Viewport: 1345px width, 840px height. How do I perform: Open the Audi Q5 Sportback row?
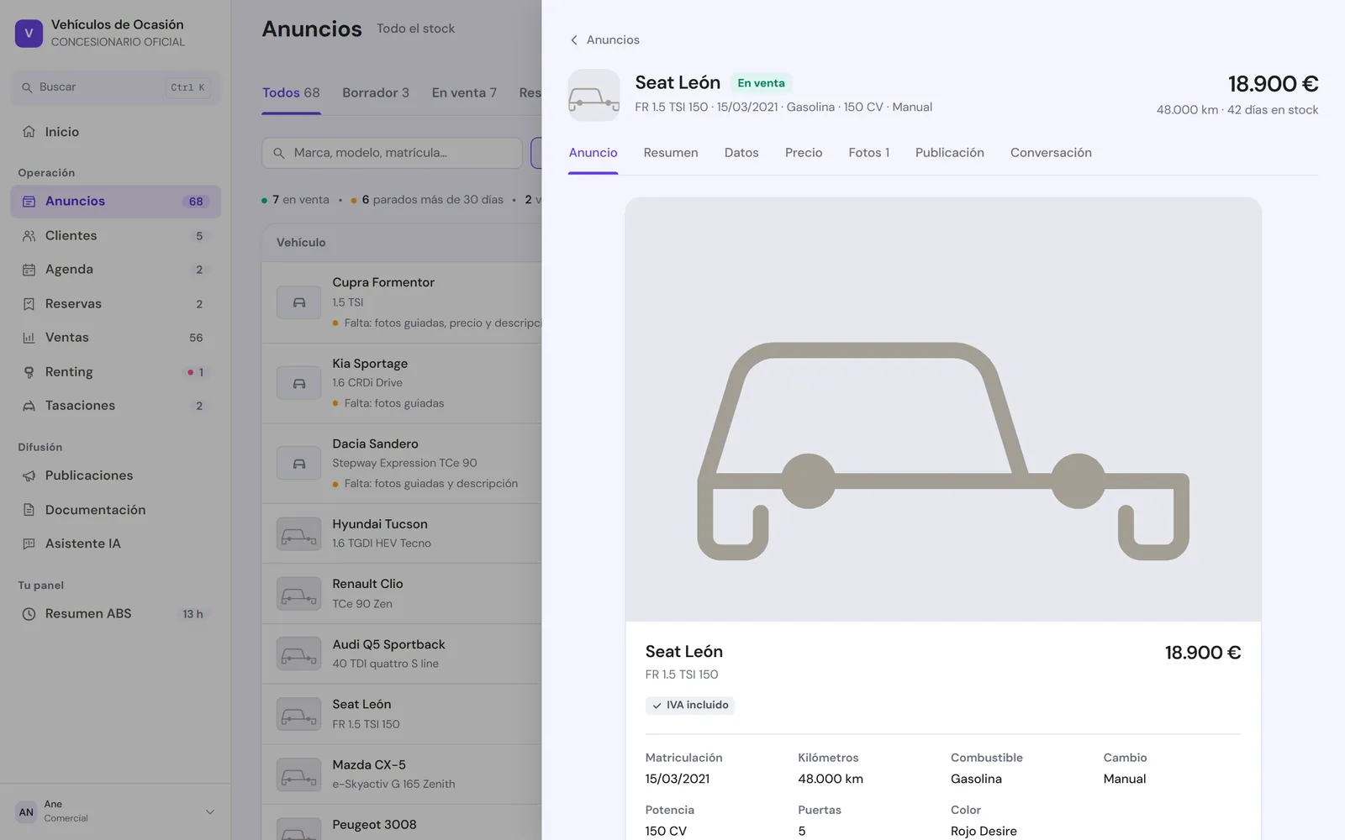[x=402, y=654]
